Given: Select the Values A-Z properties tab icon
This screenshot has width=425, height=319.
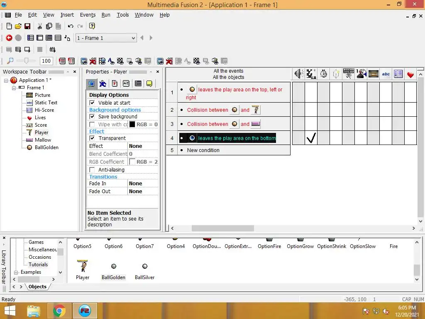Looking at the screenshot, I should coord(126,83).
